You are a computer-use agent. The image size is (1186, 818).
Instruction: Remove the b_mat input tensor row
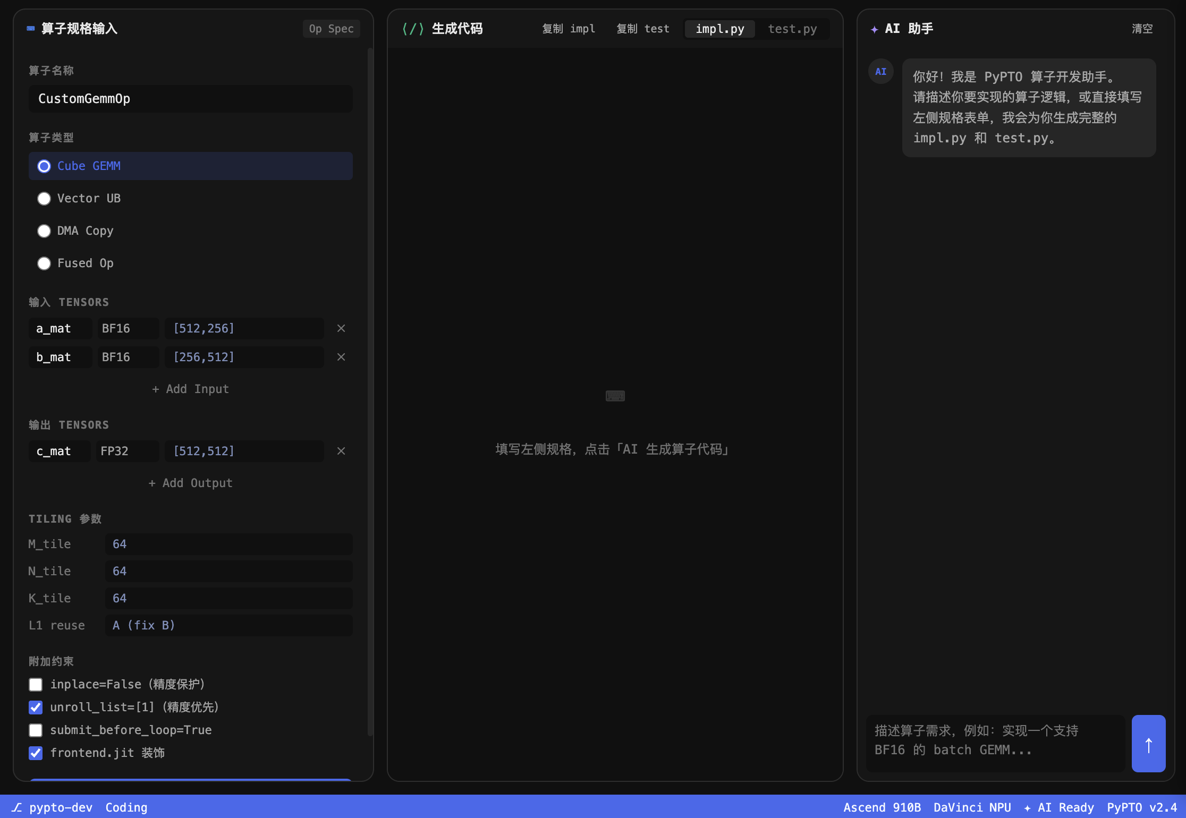pyautogui.click(x=341, y=357)
